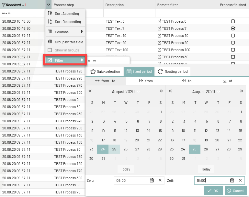Open the TEST Process 100 remote filter link
The image size is (249, 197).
tap(174, 50)
